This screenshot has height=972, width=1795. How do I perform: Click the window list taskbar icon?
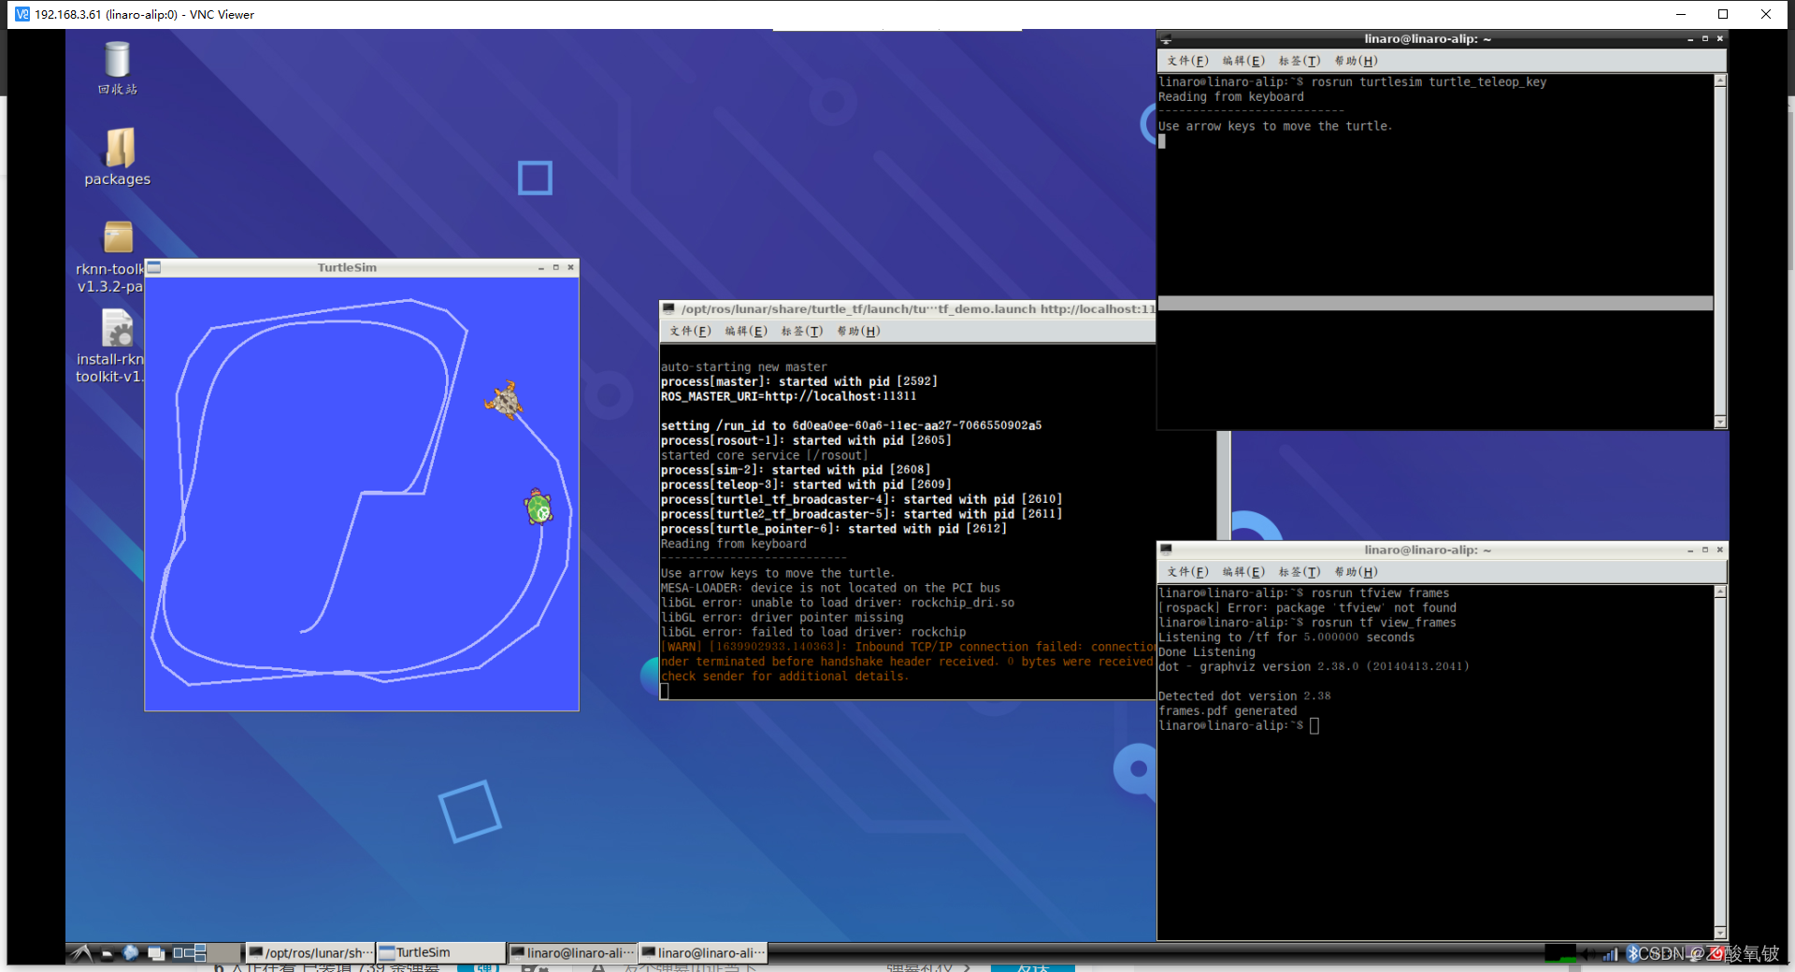[x=156, y=953]
